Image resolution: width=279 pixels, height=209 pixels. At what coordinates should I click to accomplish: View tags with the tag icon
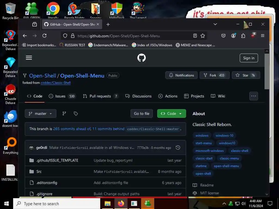tap(76, 113)
